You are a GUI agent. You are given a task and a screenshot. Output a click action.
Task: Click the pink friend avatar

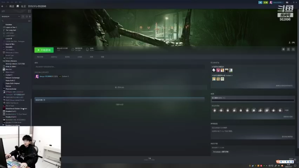point(218,70)
